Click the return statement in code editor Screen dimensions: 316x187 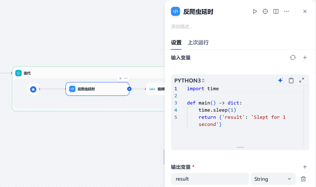tap(242, 121)
